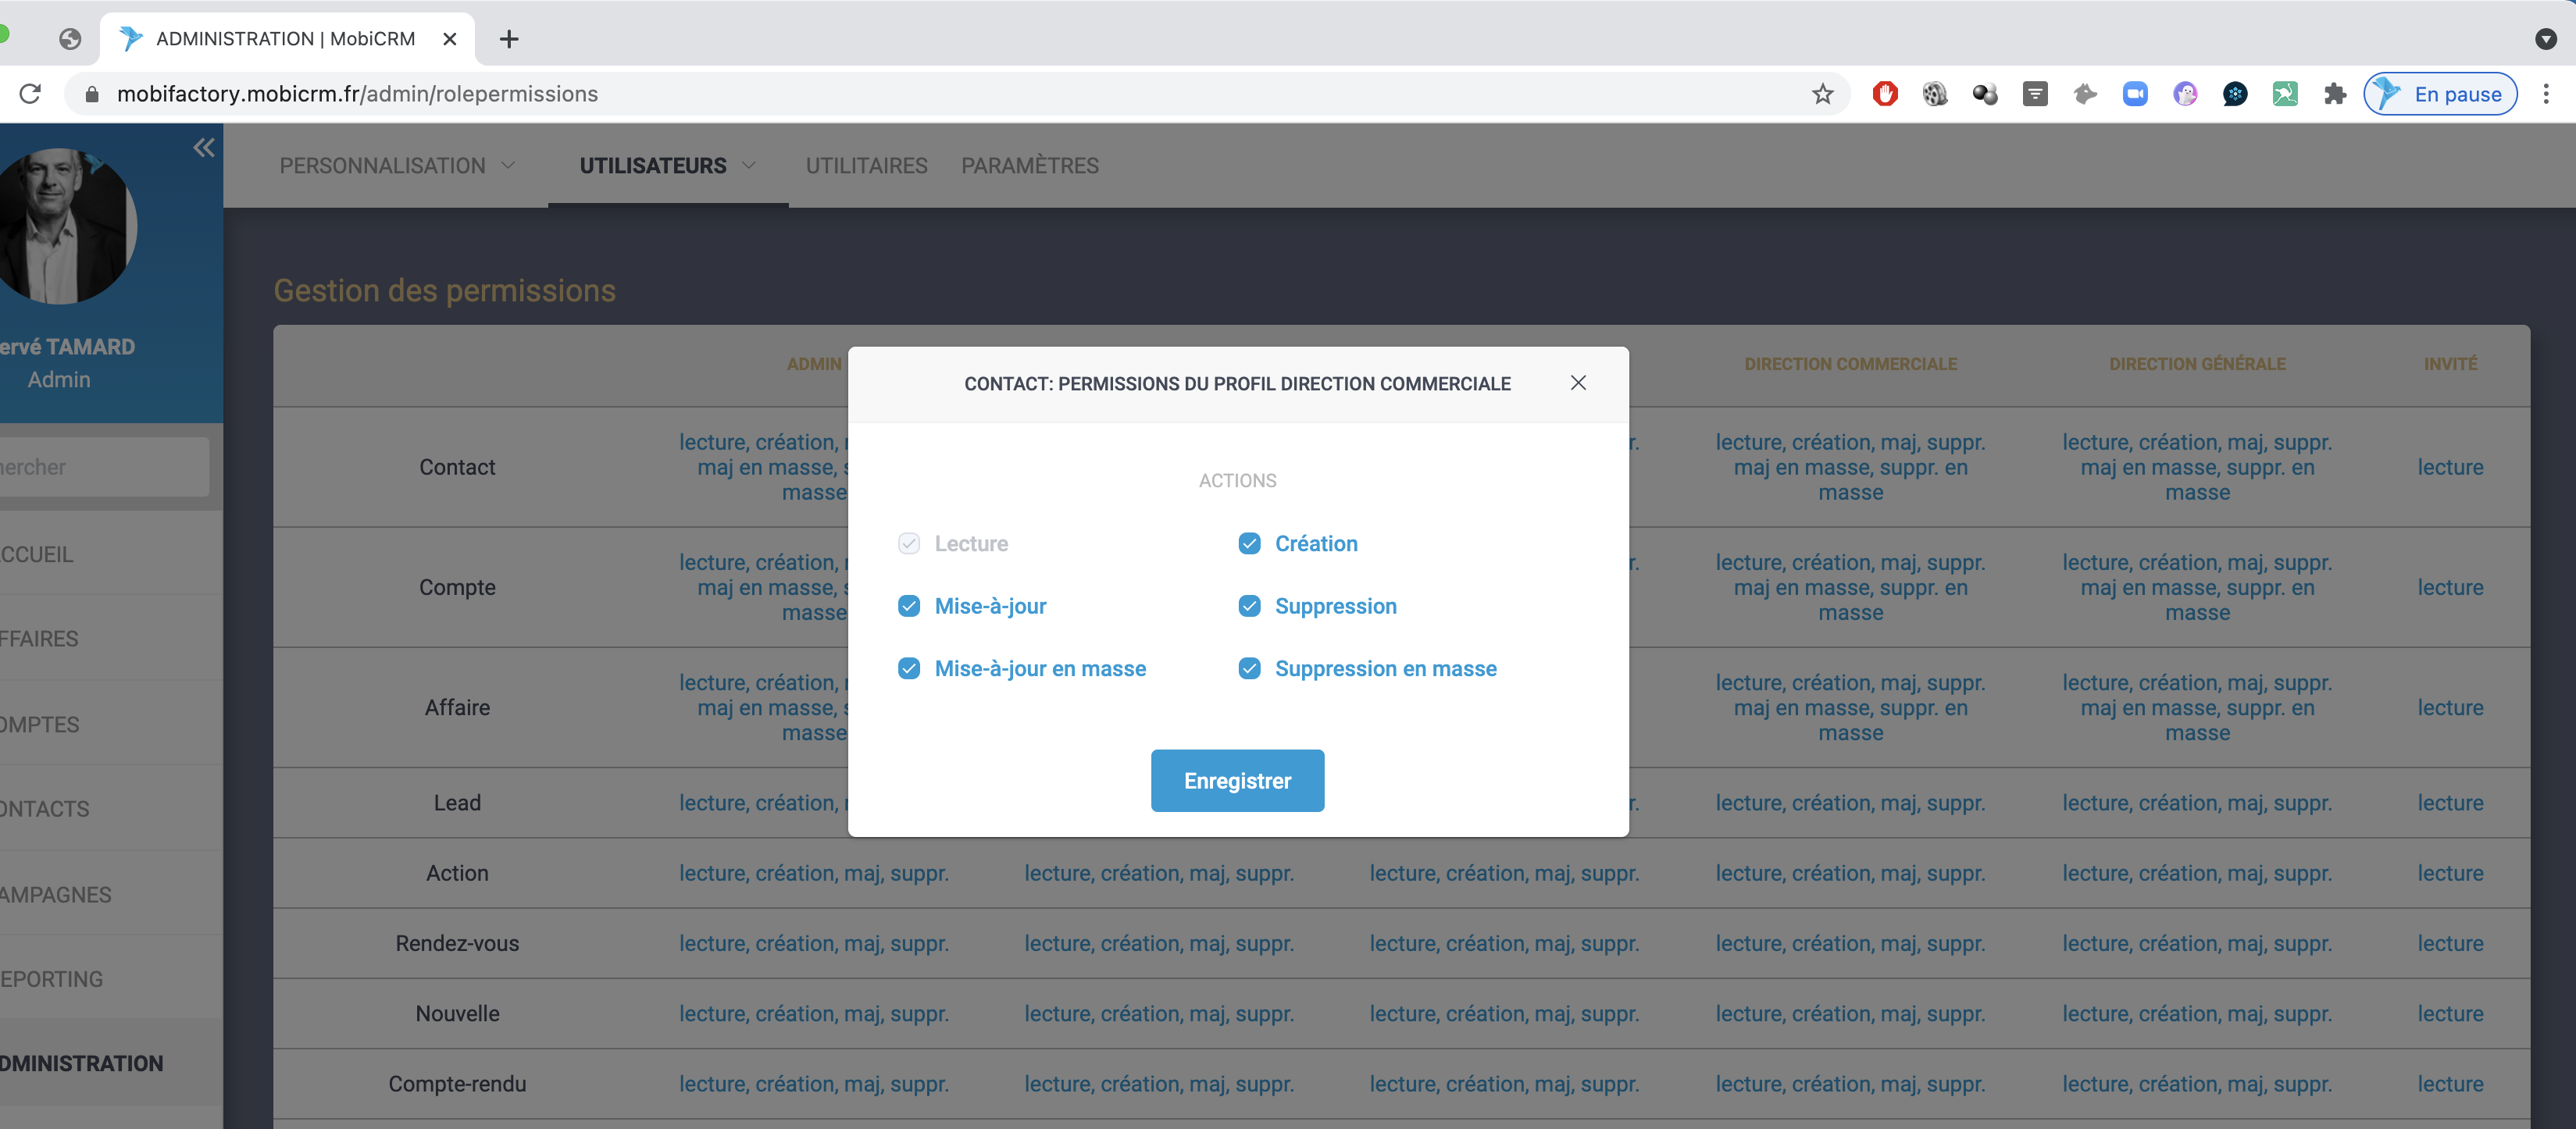Toggle the Mise-à-jour checkbox
The image size is (2576, 1129).
[x=908, y=606]
